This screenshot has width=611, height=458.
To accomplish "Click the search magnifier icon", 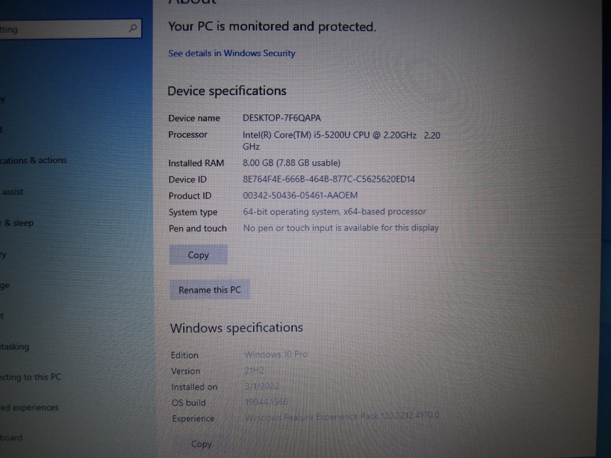I will (x=133, y=28).
